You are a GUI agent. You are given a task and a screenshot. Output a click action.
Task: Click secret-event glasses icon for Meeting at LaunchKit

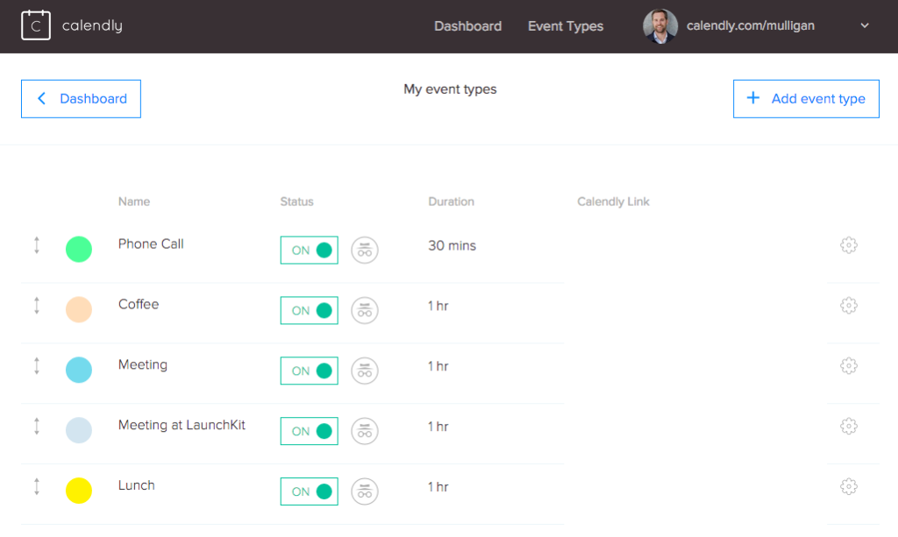click(x=365, y=431)
